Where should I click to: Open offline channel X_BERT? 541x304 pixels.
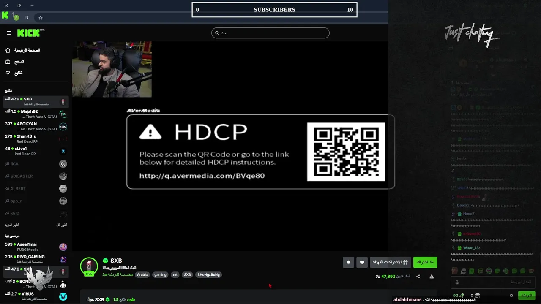(36, 189)
